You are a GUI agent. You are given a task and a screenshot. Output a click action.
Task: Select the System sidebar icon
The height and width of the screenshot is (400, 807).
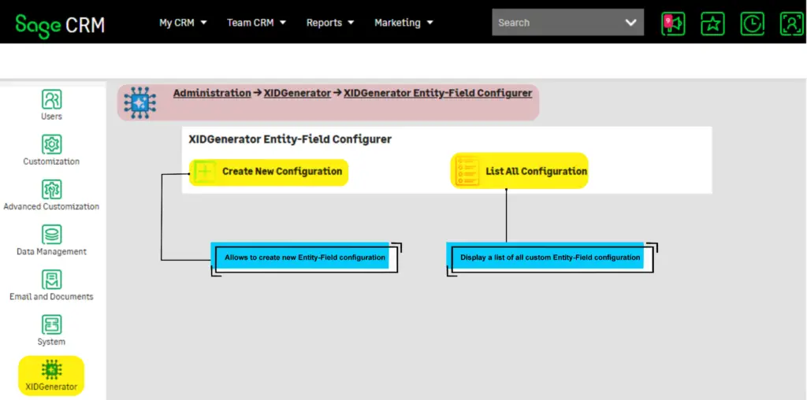point(51,324)
